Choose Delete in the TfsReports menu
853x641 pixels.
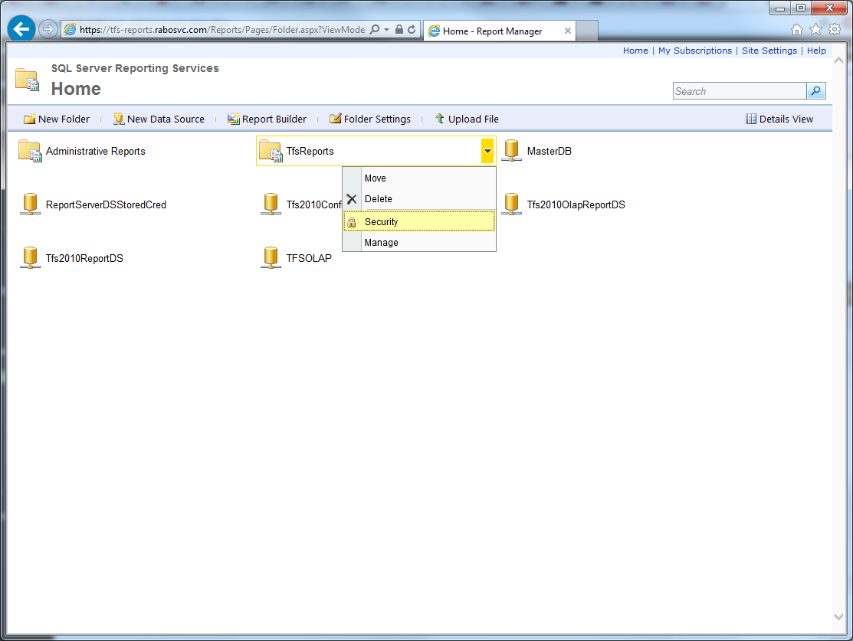point(378,199)
